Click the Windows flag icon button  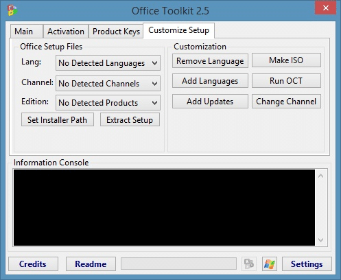click(x=270, y=264)
